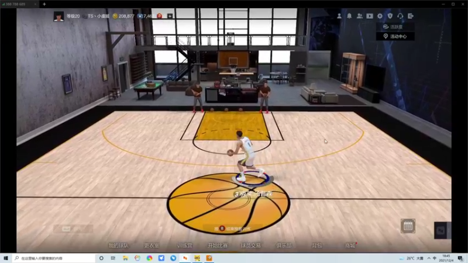468x263 pixels.
Task: Open the Windows notification center icon
Action: 460,258
